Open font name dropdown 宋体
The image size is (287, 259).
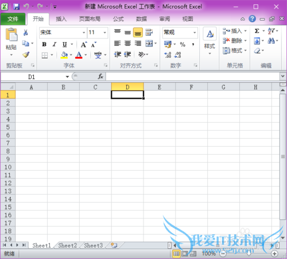coord(84,33)
